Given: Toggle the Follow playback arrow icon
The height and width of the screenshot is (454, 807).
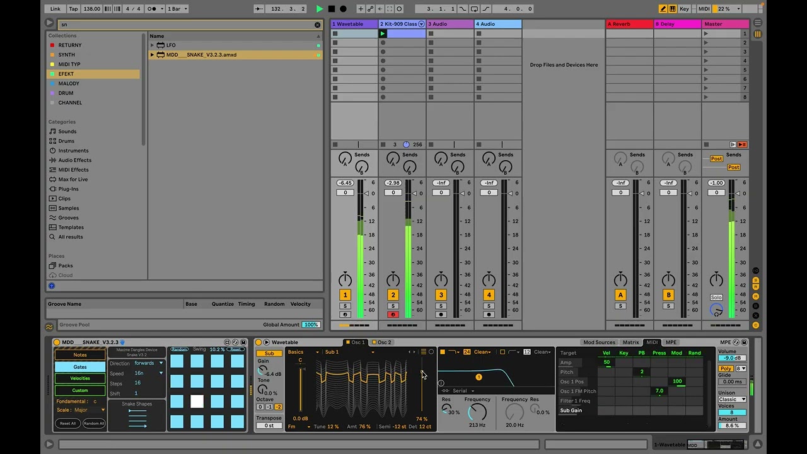Looking at the screenshot, I should (259, 9).
